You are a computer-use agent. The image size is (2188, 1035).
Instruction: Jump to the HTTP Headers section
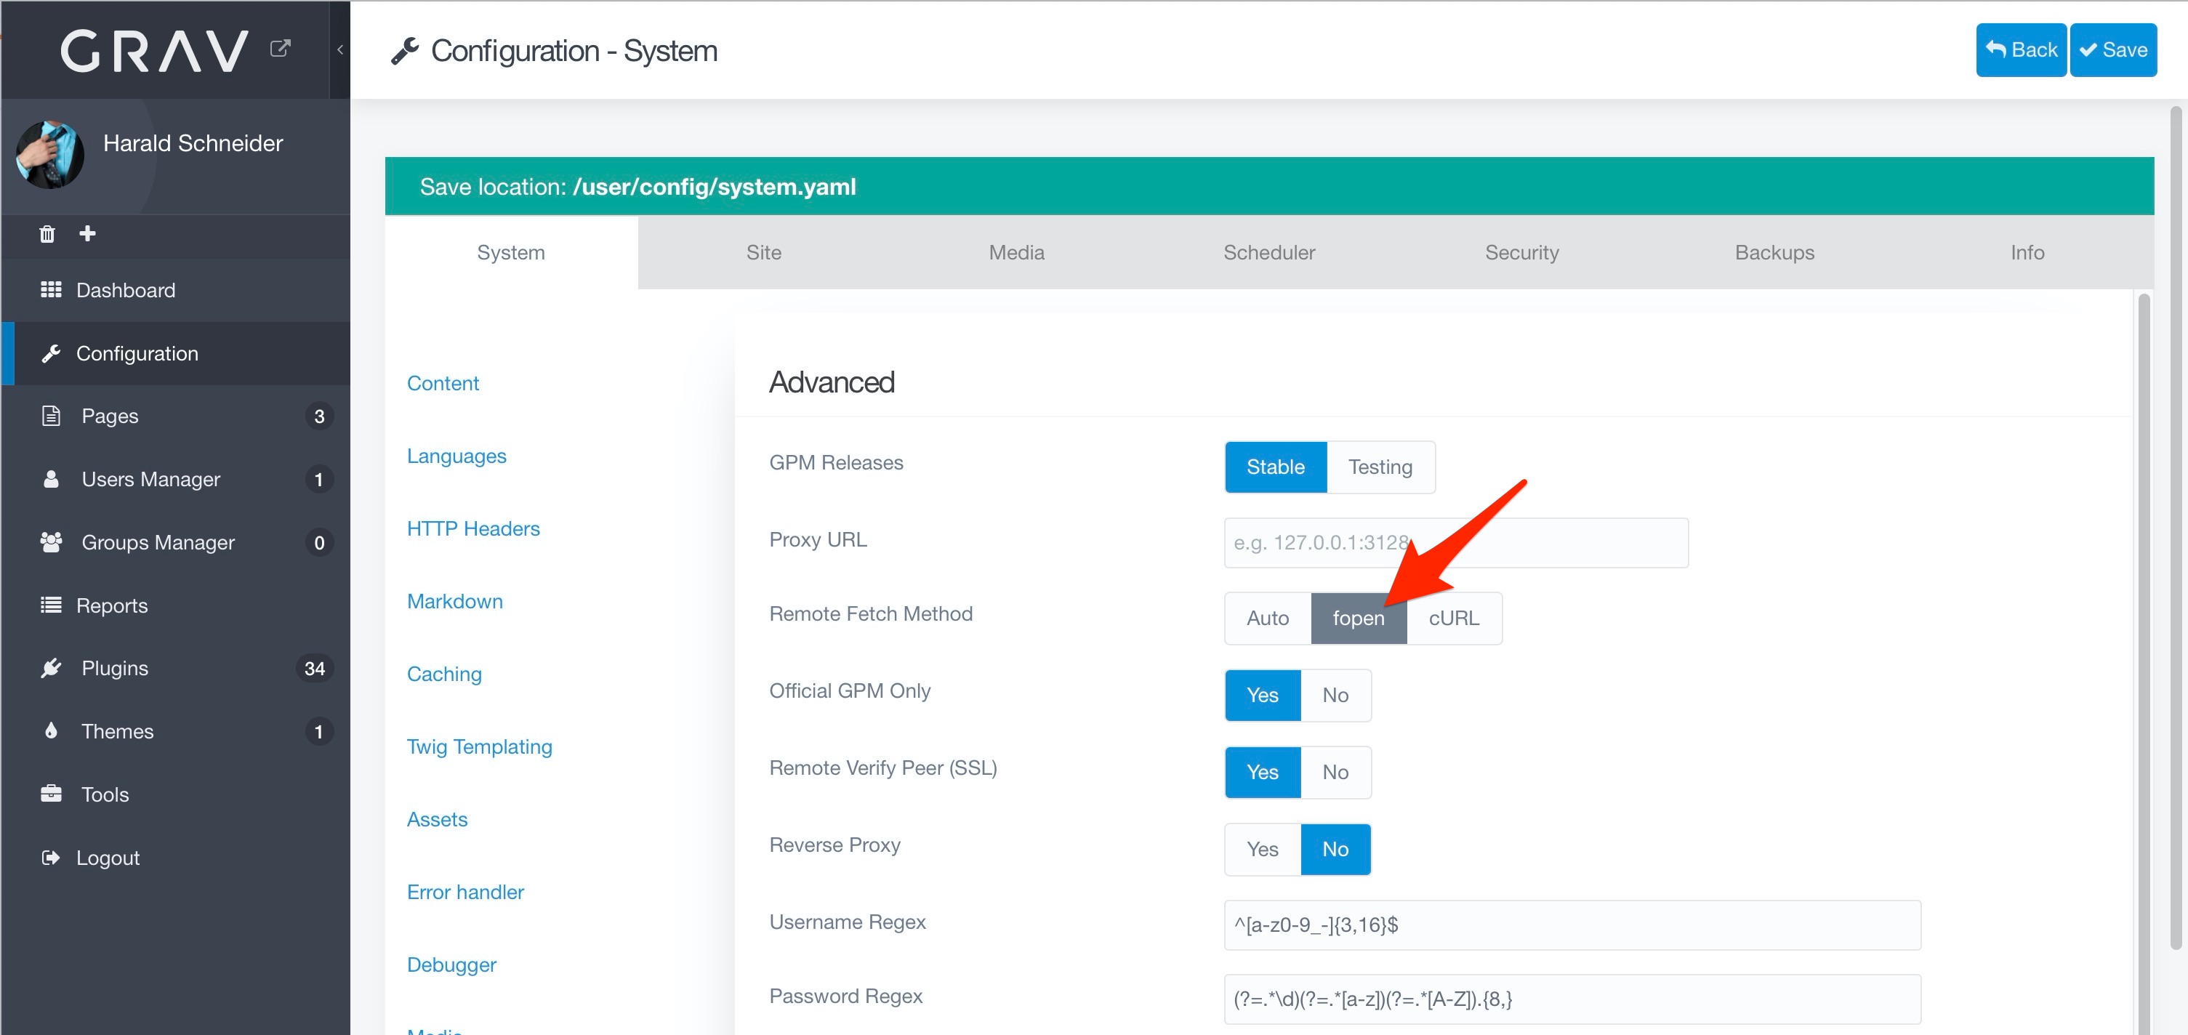point(473,528)
